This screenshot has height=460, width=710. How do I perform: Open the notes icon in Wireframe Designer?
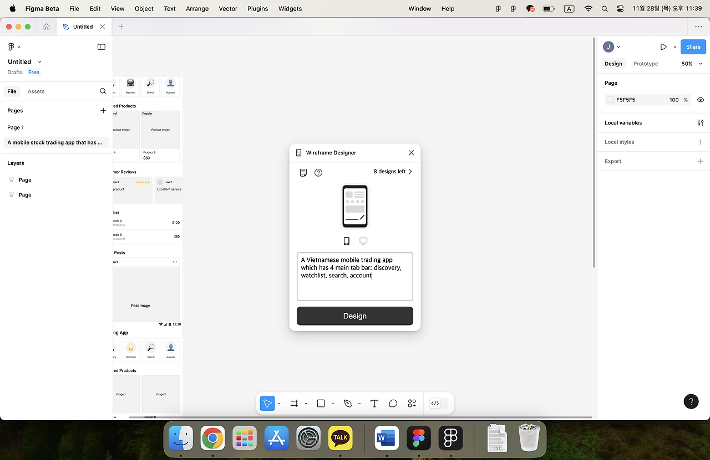pos(303,173)
